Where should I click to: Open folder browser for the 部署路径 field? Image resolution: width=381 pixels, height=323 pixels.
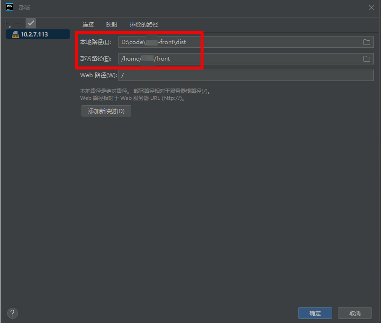[366, 59]
